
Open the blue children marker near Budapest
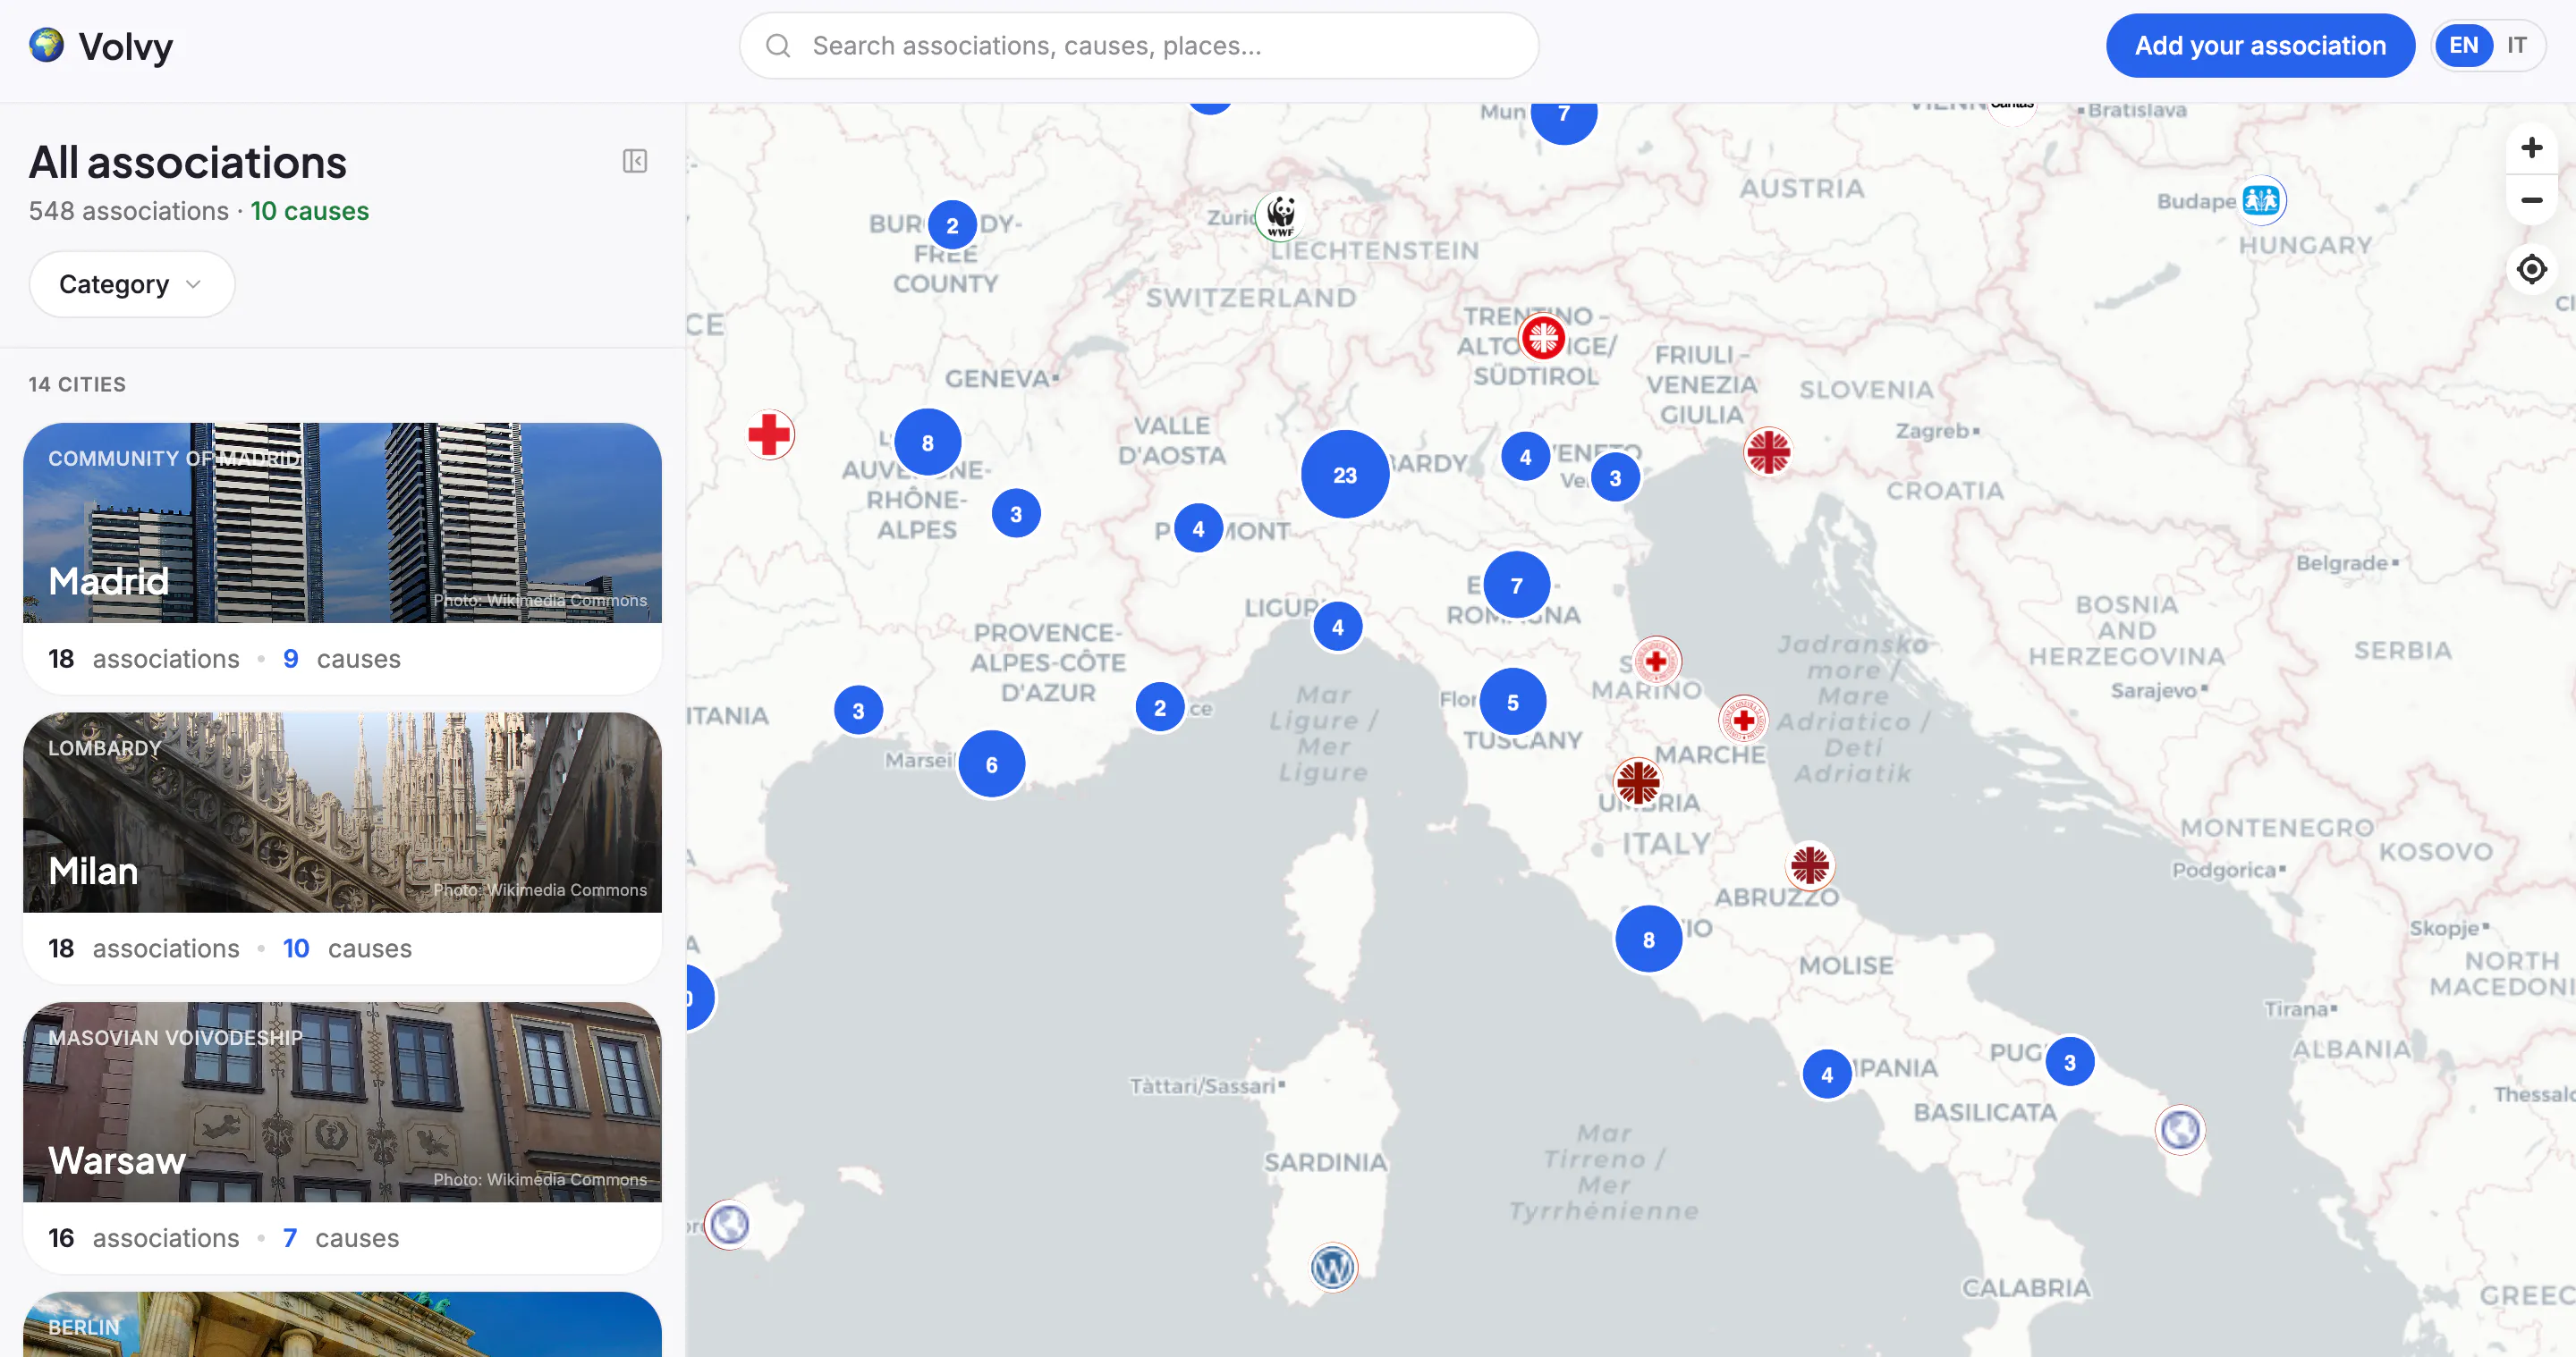[x=2261, y=200]
